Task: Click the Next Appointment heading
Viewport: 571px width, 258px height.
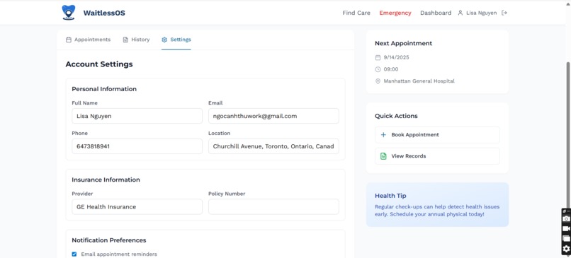Action: [404, 43]
